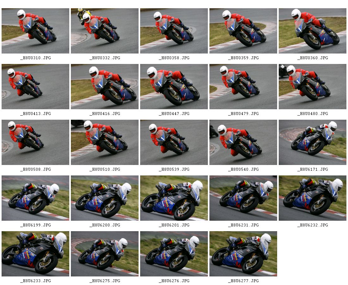Image resolution: width=348 pixels, height=285 pixels.
Task: Select photo _H8U6171.JPG
Action: (313, 142)
